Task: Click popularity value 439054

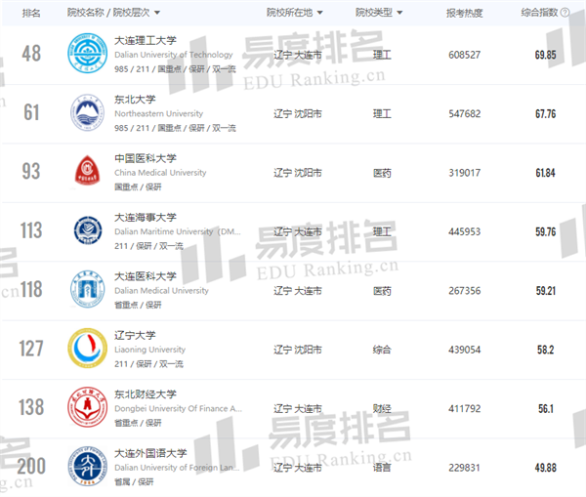Action: pos(464,351)
